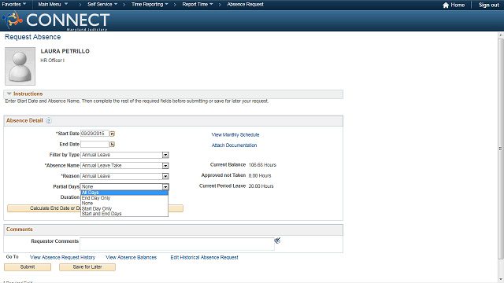Click the Current Balance hours value
Image resolution: width=504 pixels, height=283 pixels.
tap(262, 165)
